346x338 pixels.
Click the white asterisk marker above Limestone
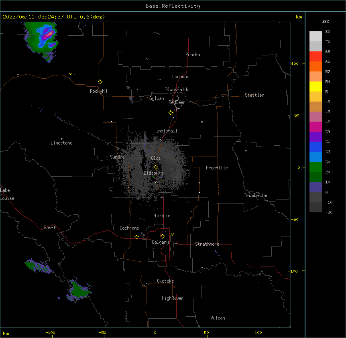[61, 139]
